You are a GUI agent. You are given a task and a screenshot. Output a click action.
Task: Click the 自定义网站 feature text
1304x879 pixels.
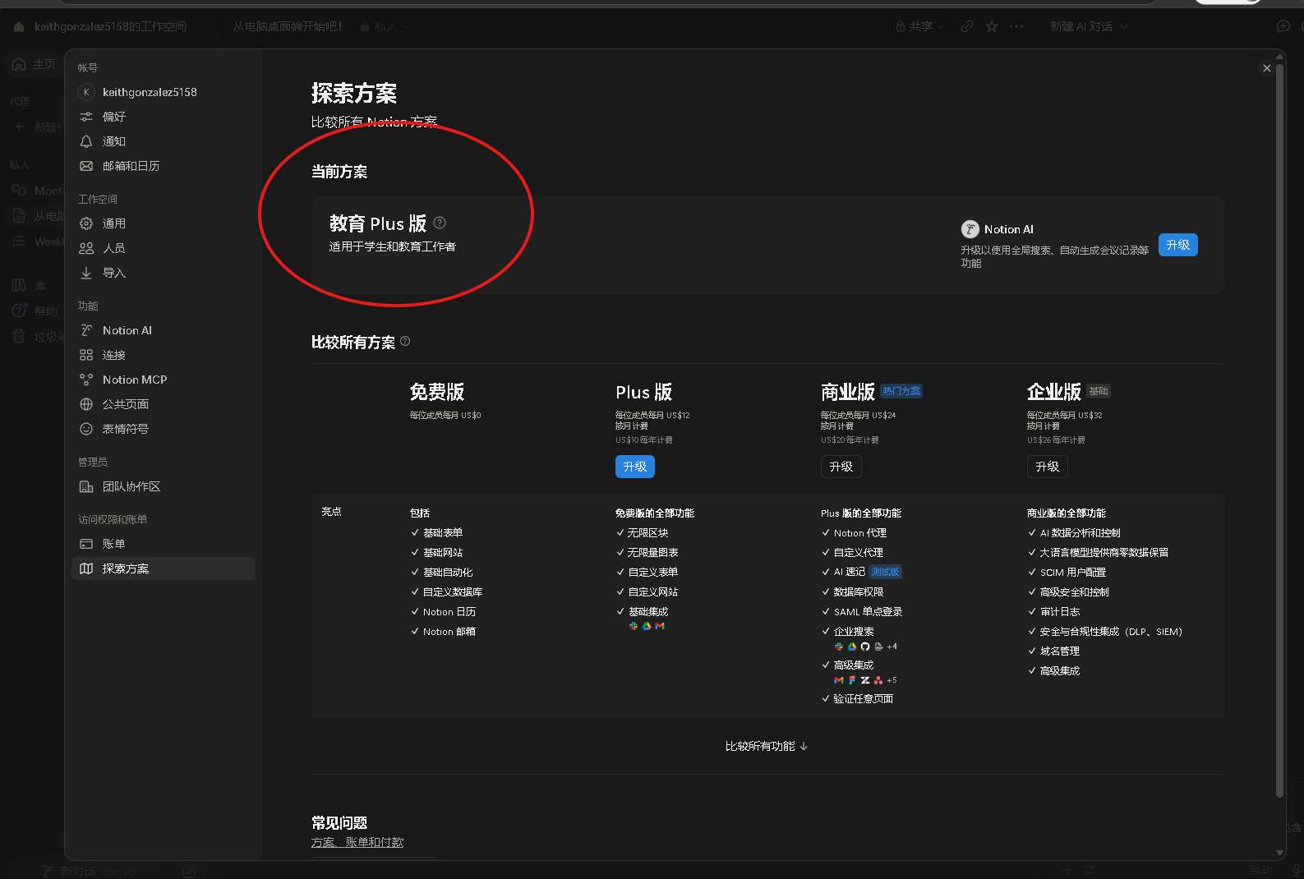click(x=653, y=592)
